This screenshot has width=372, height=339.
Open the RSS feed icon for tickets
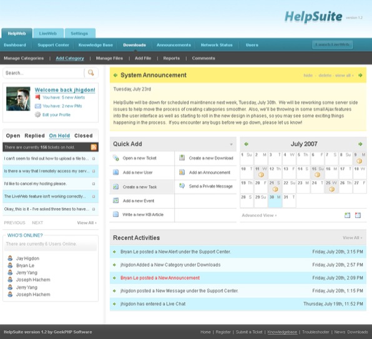(94, 147)
